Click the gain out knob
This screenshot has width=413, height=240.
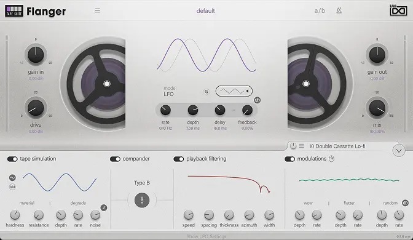pyautogui.click(x=377, y=55)
